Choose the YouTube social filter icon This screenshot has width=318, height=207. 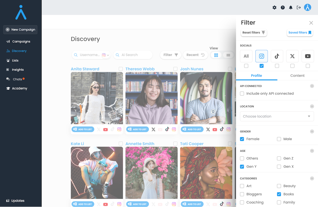coord(308,56)
